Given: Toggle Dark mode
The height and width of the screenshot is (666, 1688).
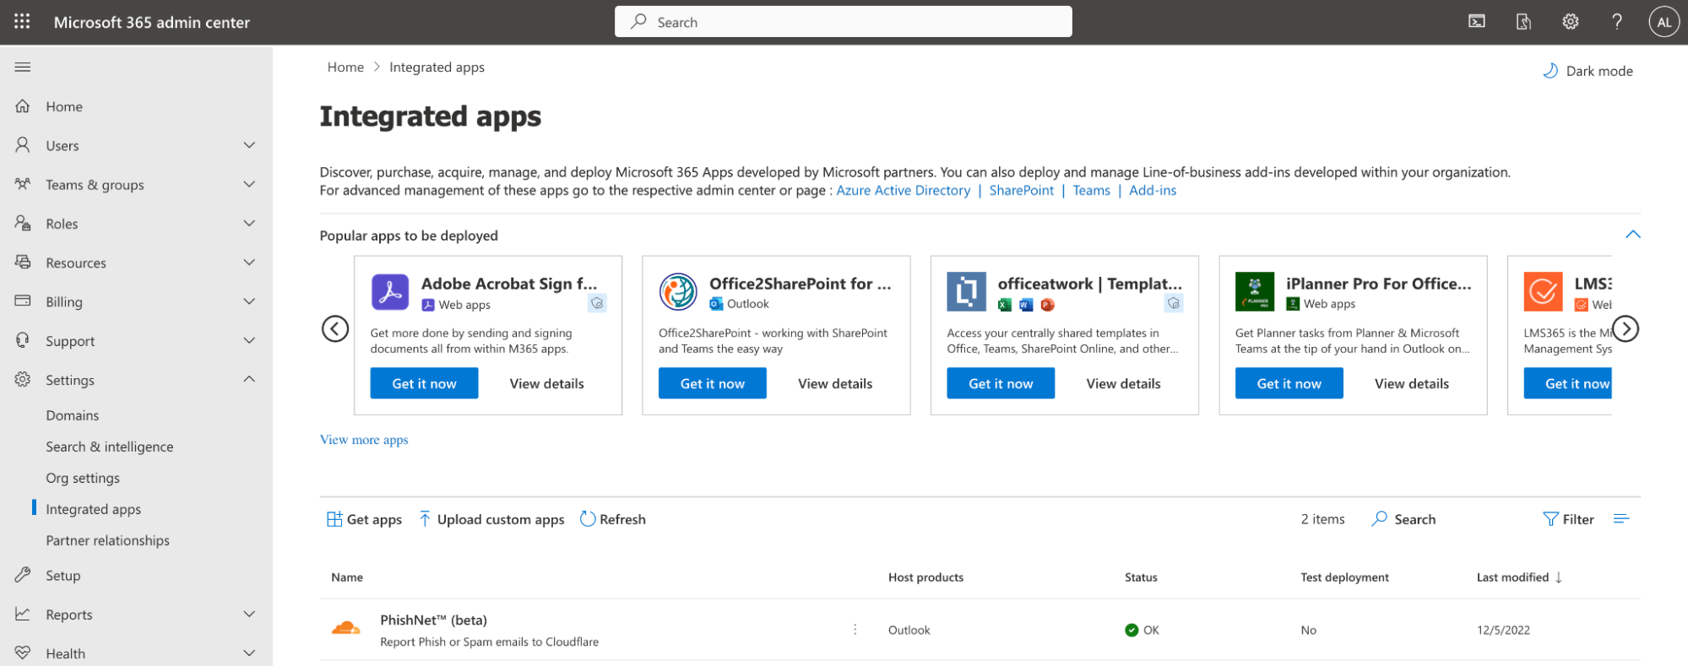Looking at the screenshot, I should [x=1588, y=71].
